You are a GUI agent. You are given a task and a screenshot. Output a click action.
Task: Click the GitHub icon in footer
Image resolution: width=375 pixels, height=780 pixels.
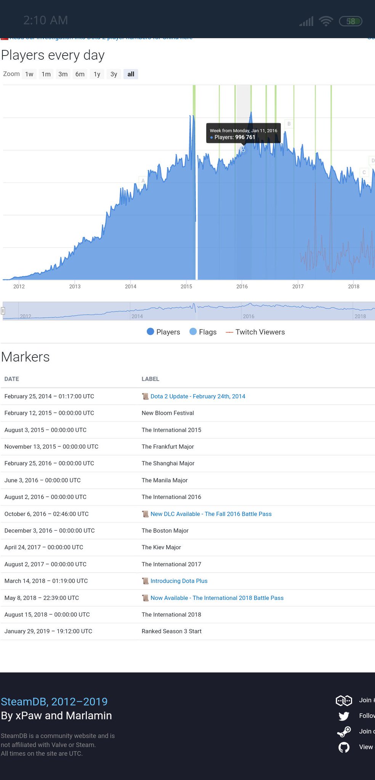(x=344, y=747)
